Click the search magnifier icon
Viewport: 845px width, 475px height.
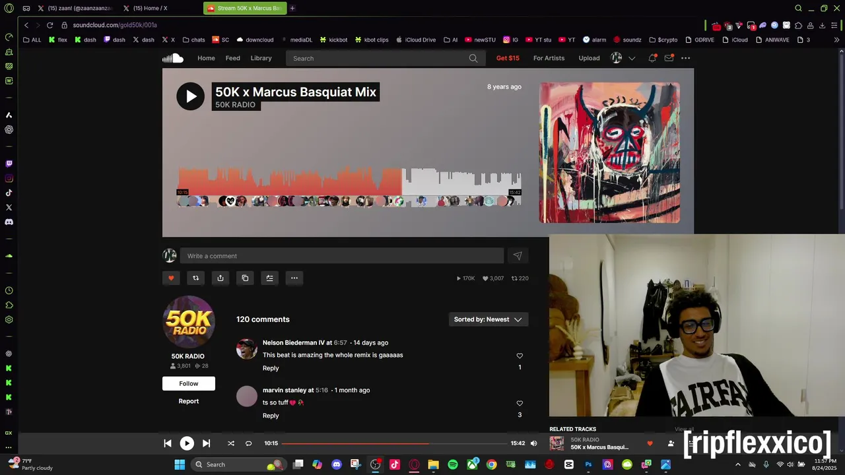point(473,58)
